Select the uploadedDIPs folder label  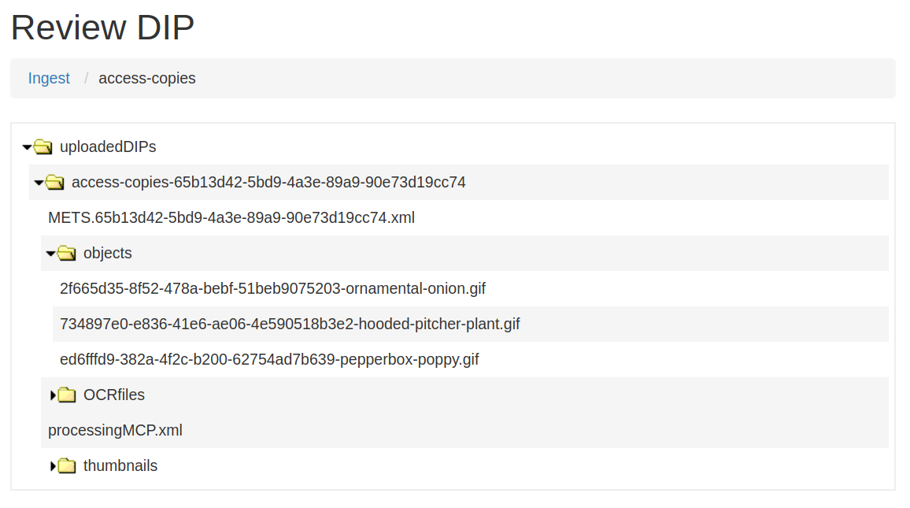pos(108,147)
